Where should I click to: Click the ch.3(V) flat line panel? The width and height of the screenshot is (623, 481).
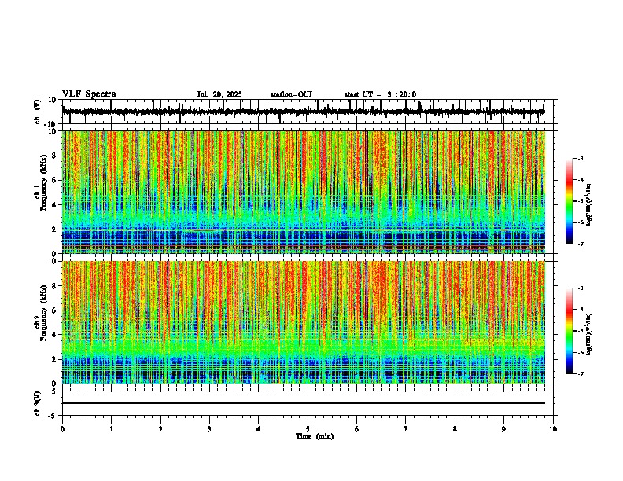pos(308,403)
